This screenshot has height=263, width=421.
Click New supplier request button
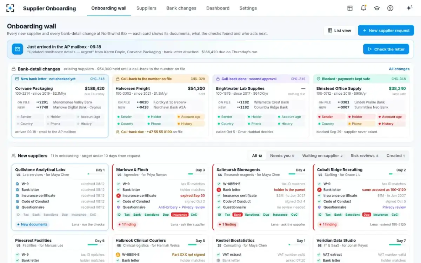click(x=386, y=31)
